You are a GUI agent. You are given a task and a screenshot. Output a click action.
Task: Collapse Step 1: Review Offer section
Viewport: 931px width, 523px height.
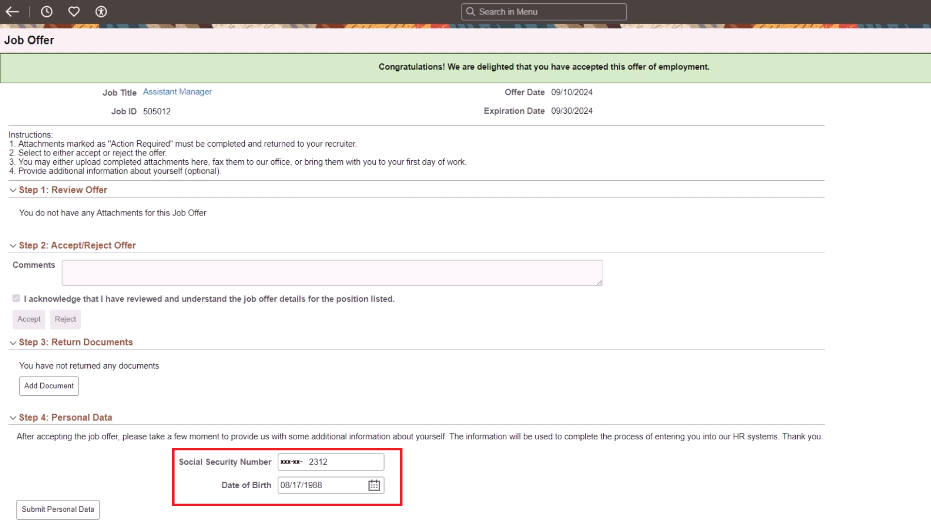pyautogui.click(x=13, y=190)
